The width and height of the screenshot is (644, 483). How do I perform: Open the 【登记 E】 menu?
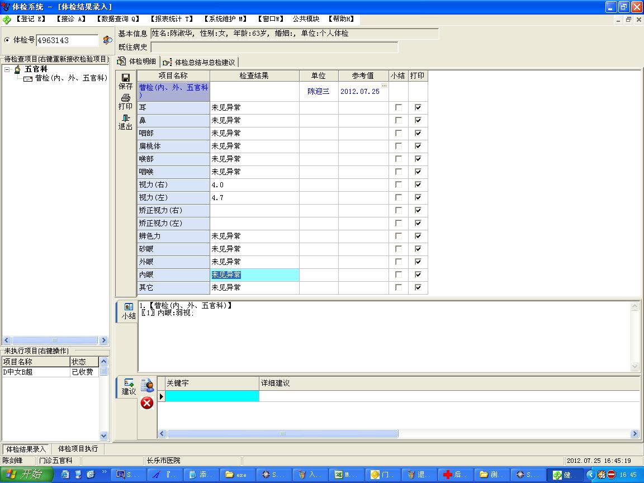tap(30, 19)
